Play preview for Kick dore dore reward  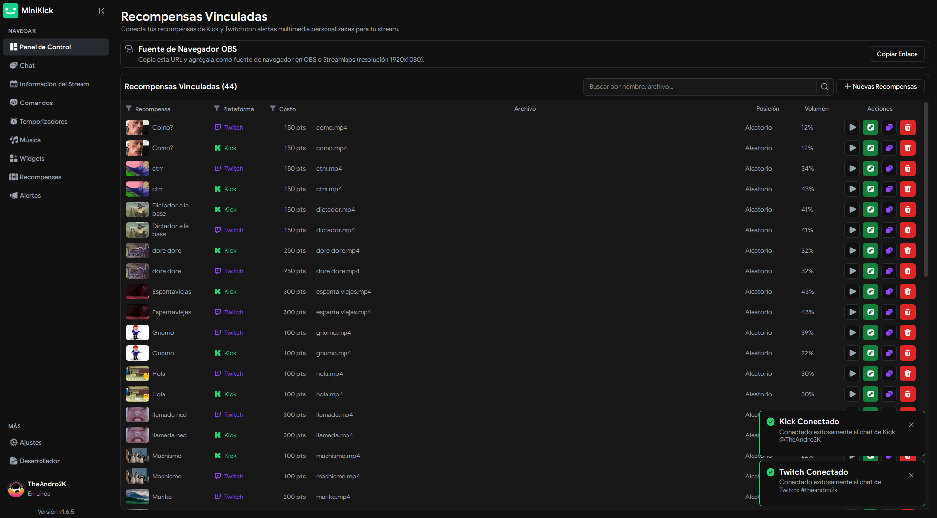(852, 250)
